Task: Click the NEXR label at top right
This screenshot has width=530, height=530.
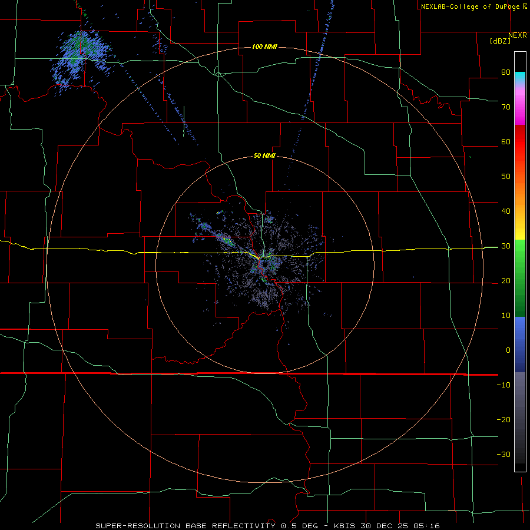Action: pos(518,35)
